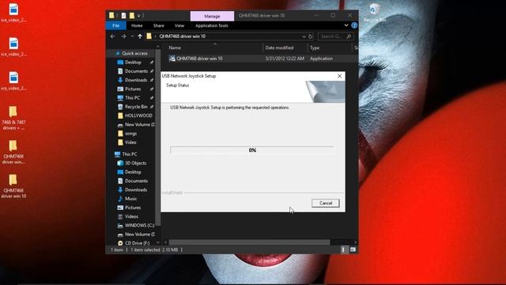
Task: Open Videos under This PC
Action: 131,216
